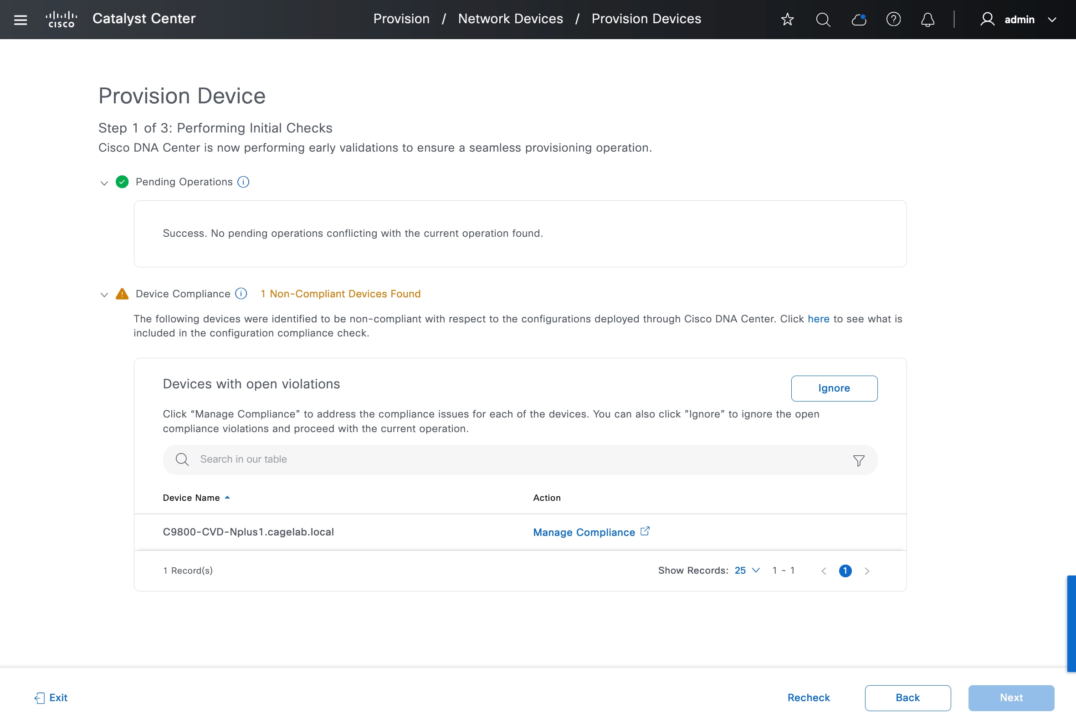Open notifications bell icon

click(x=927, y=20)
